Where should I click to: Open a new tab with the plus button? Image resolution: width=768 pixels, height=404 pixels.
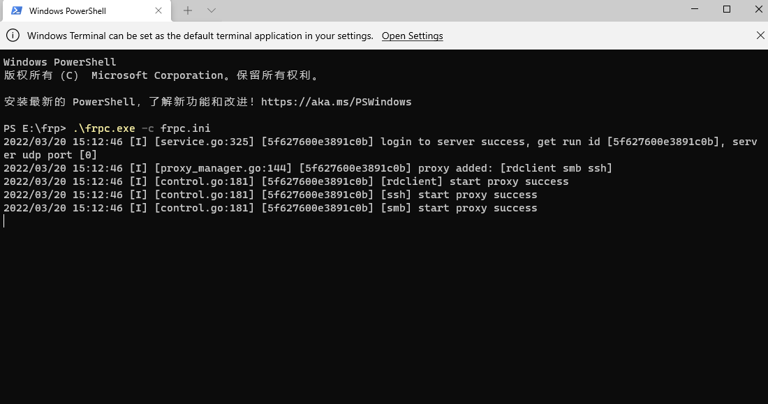pos(188,10)
